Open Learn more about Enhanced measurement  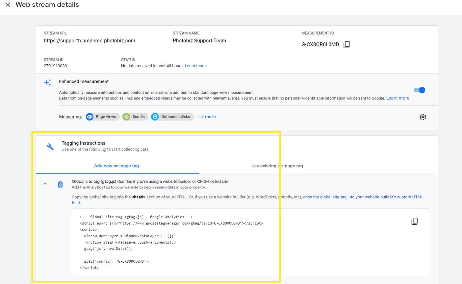[398, 98]
